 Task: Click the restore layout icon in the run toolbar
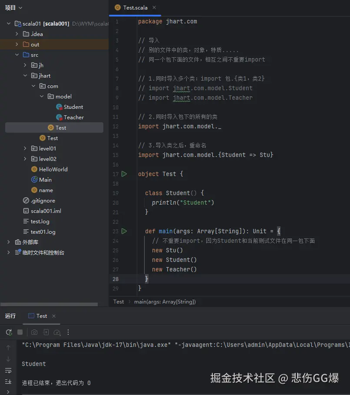46,332
